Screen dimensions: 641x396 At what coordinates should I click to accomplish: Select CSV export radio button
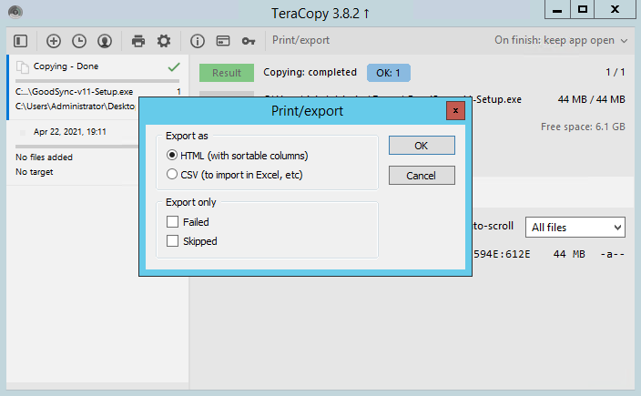click(x=172, y=175)
